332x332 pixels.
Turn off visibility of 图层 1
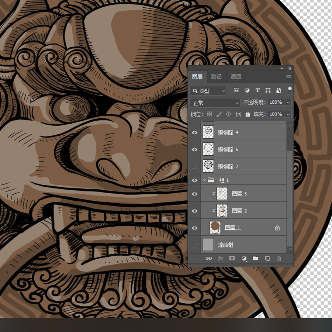[x=194, y=228]
